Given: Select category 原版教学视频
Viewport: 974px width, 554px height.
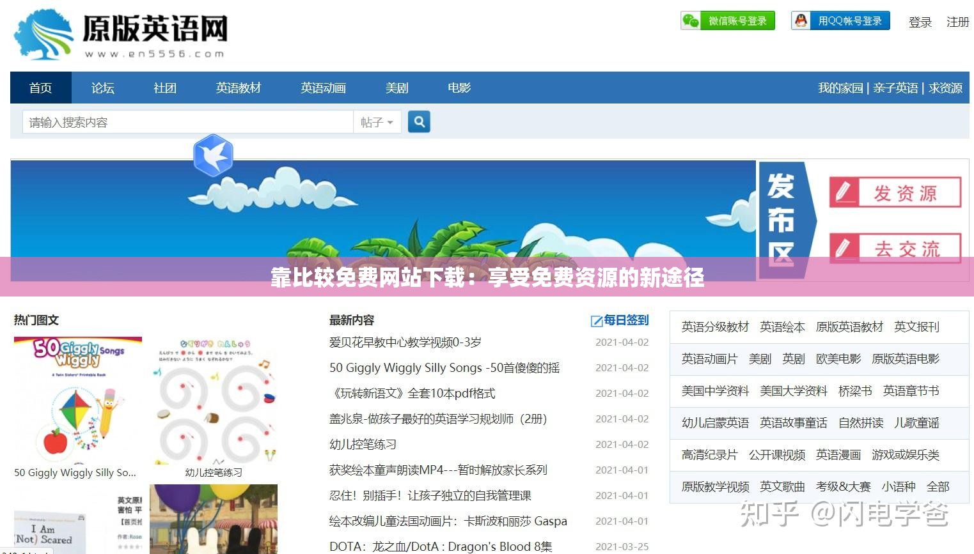Looking at the screenshot, I should pos(715,487).
